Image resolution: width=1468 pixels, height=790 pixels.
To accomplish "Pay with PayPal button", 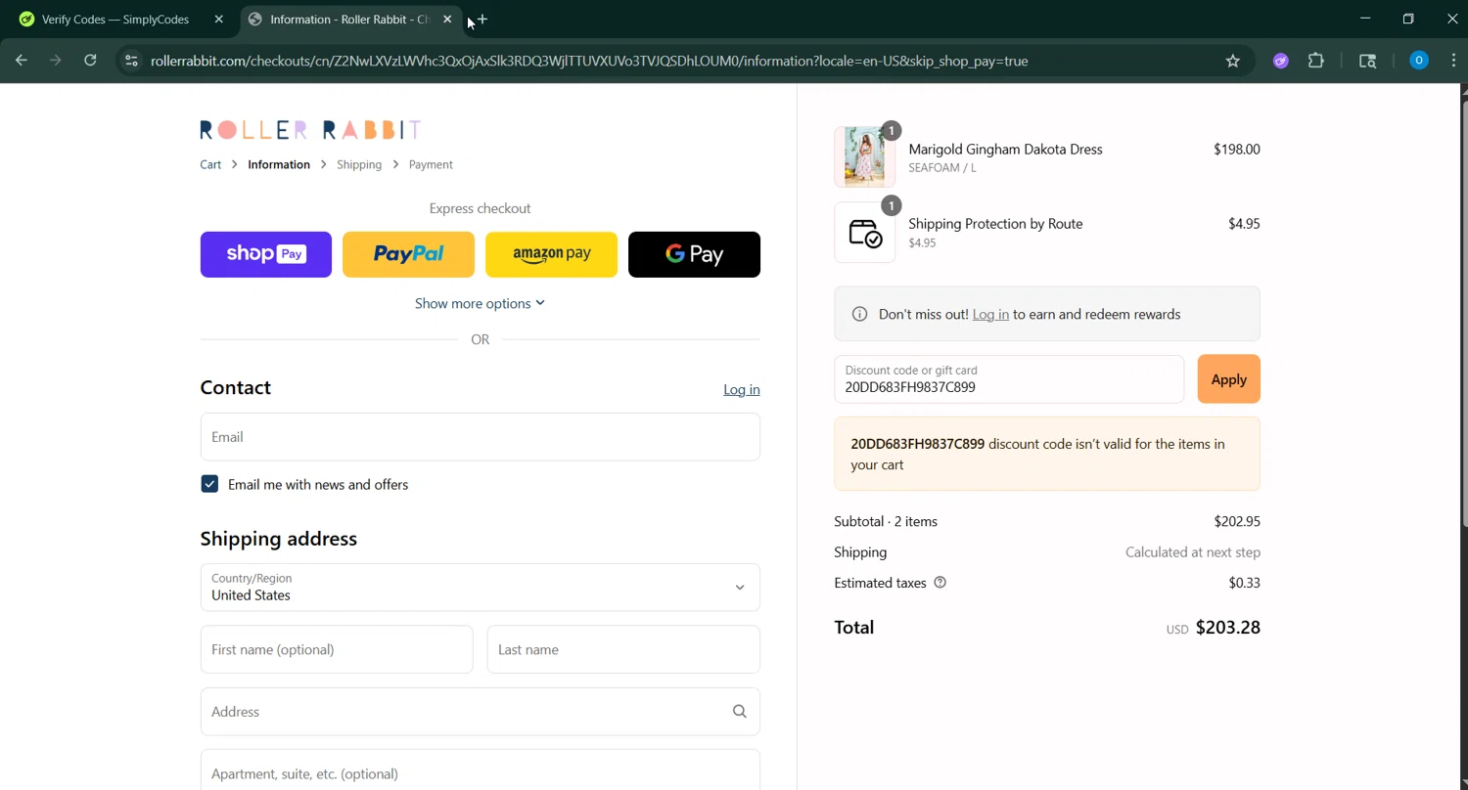I will point(408,254).
